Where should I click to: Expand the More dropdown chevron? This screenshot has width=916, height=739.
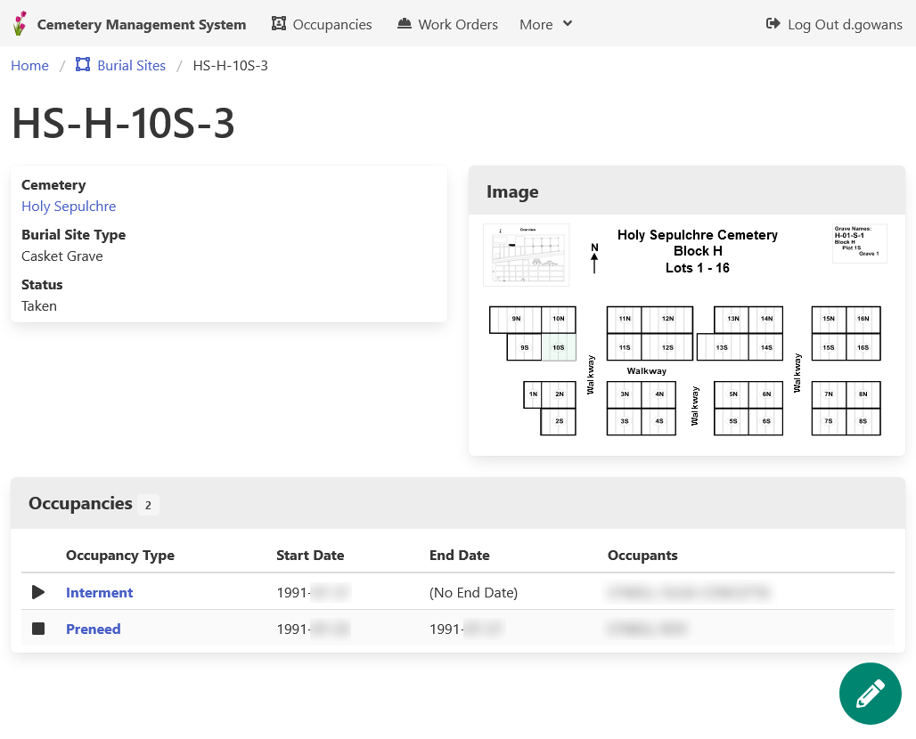[568, 24]
